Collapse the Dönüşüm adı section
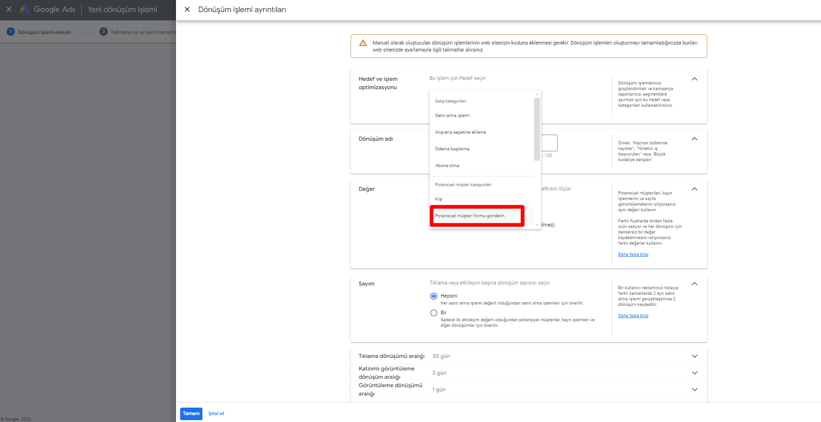The width and height of the screenshot is (821, 422). coord(694,139)
